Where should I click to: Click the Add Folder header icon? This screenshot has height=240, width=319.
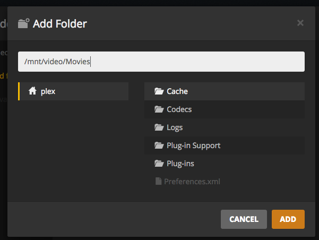[x=23, y=23]
